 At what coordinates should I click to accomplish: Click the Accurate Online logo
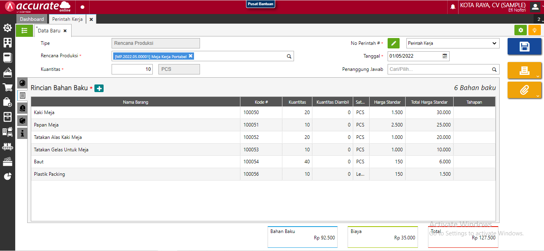point(38,7)
